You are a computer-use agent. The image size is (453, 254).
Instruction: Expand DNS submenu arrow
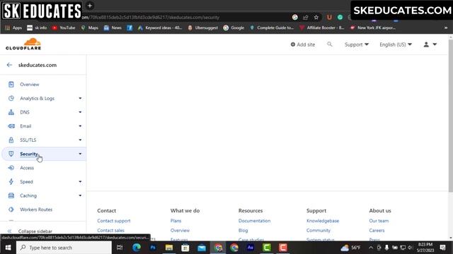(80, 112)
